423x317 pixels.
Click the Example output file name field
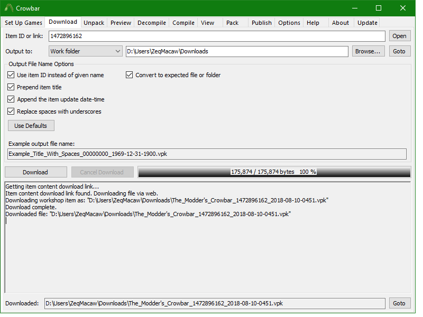click(207, 154)
